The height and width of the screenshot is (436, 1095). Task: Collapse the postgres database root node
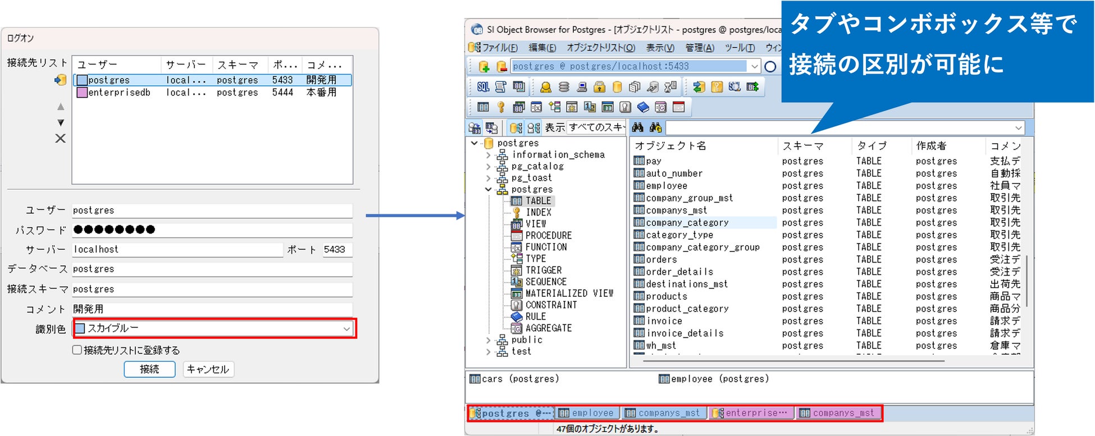click(474, 143)
